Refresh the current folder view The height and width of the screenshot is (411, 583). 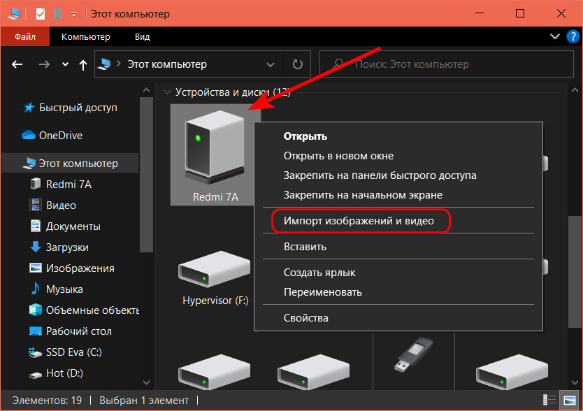(297, 64)
